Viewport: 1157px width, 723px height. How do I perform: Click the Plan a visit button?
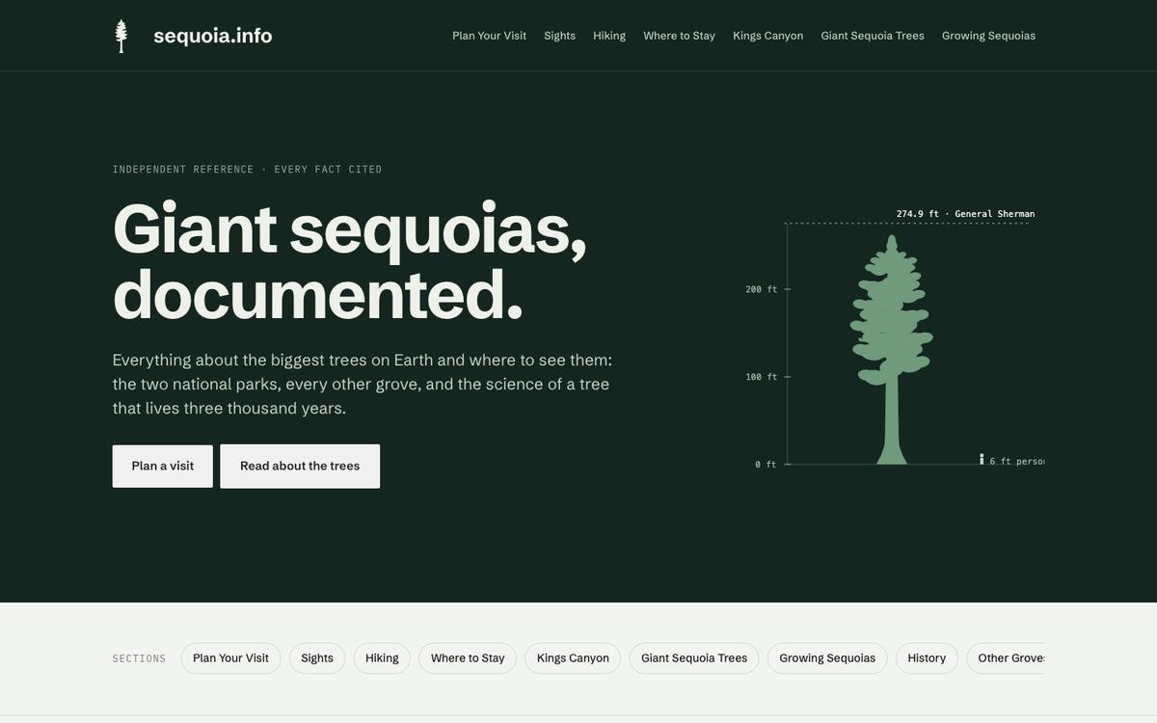[x=163, y=467]
